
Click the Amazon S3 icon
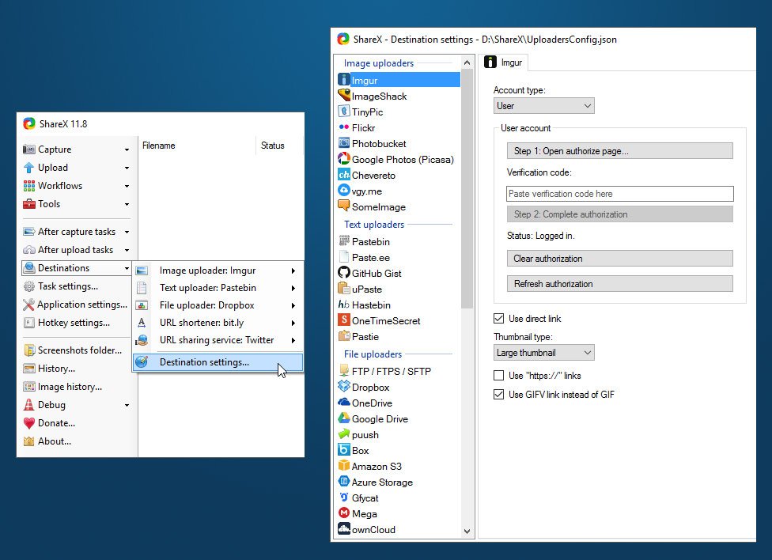click(x=344, y=465)
